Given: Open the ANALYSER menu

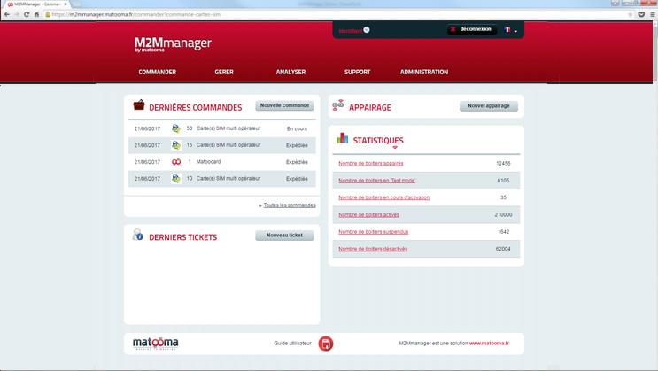Looking at the screenshot, I should point(290,72).
